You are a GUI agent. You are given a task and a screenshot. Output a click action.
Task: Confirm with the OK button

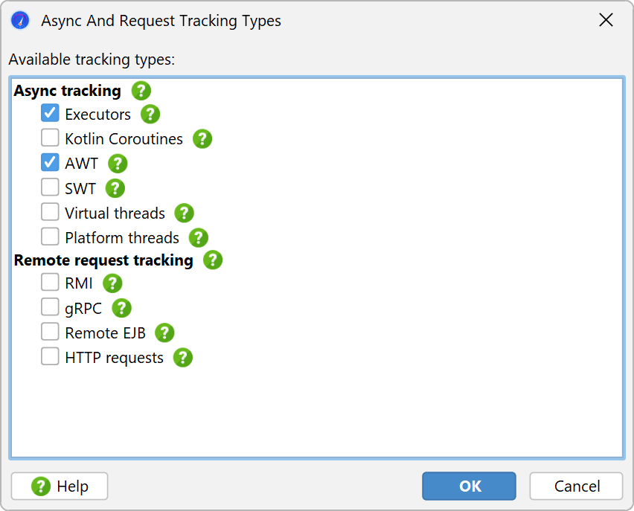469,486
